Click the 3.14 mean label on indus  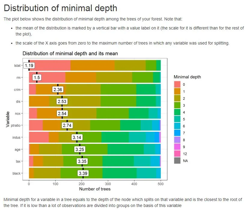point(77,137)
